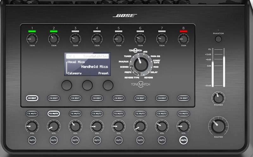The width and height of the screenshot is (253, 157).
Task: Click the channel 4 VOL knob
Action: 97,126
